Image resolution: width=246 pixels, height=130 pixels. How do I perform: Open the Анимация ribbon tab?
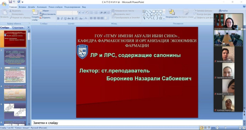[x=42, y=7]
